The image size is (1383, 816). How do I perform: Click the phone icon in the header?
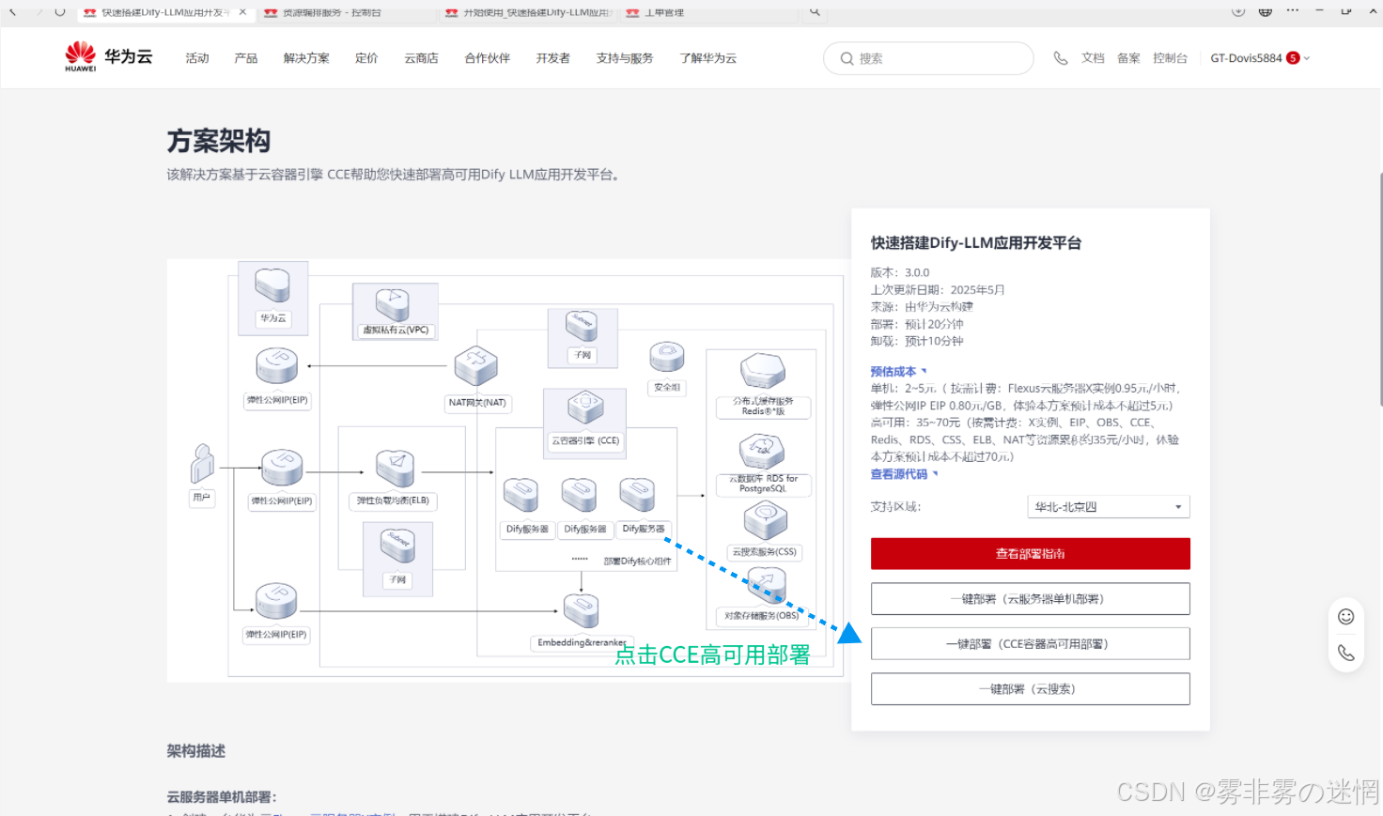pyautogui.click(x=1061, y=58)
